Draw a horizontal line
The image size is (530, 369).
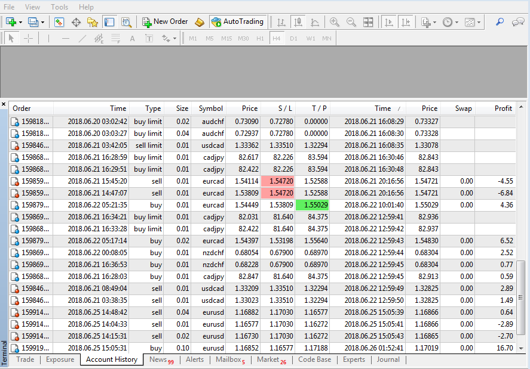click(x=66, y=39)
